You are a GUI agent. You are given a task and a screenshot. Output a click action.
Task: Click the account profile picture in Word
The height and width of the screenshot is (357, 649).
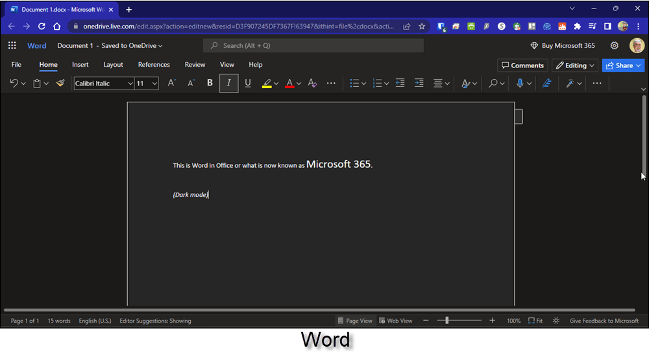[637, 45]
